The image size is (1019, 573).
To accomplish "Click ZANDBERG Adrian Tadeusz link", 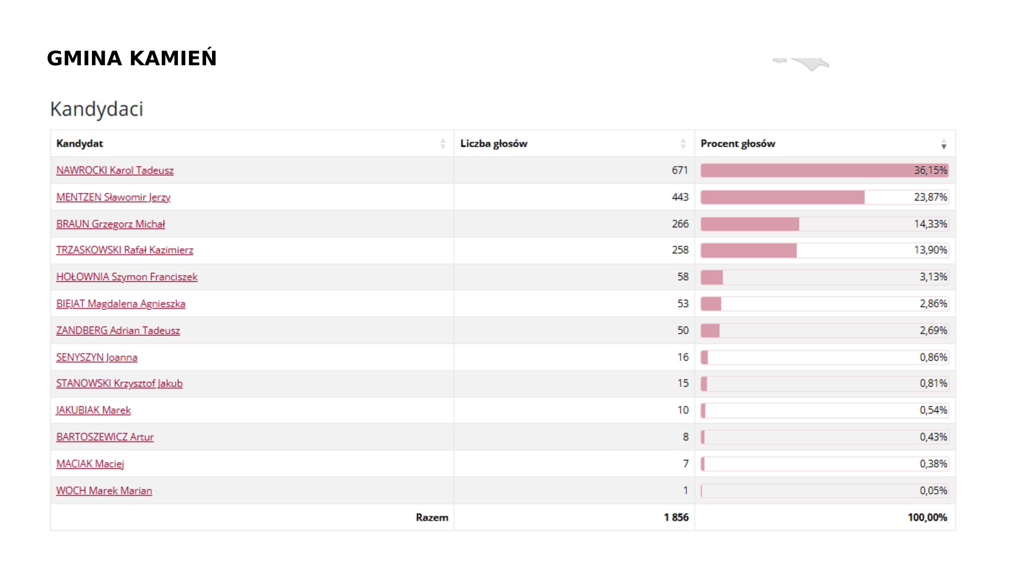I will click(118, 331).
